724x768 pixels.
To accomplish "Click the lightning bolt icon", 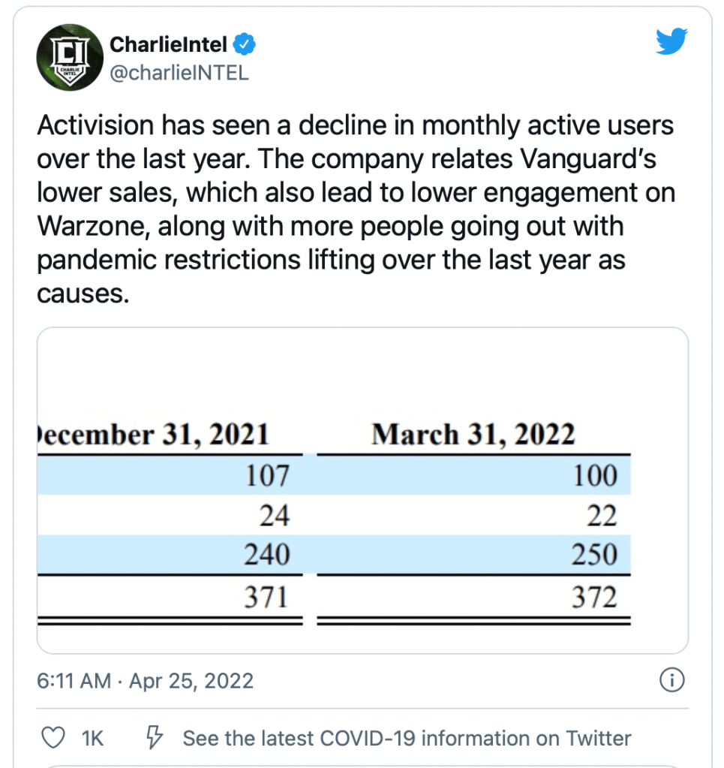I will coord(155,738).
